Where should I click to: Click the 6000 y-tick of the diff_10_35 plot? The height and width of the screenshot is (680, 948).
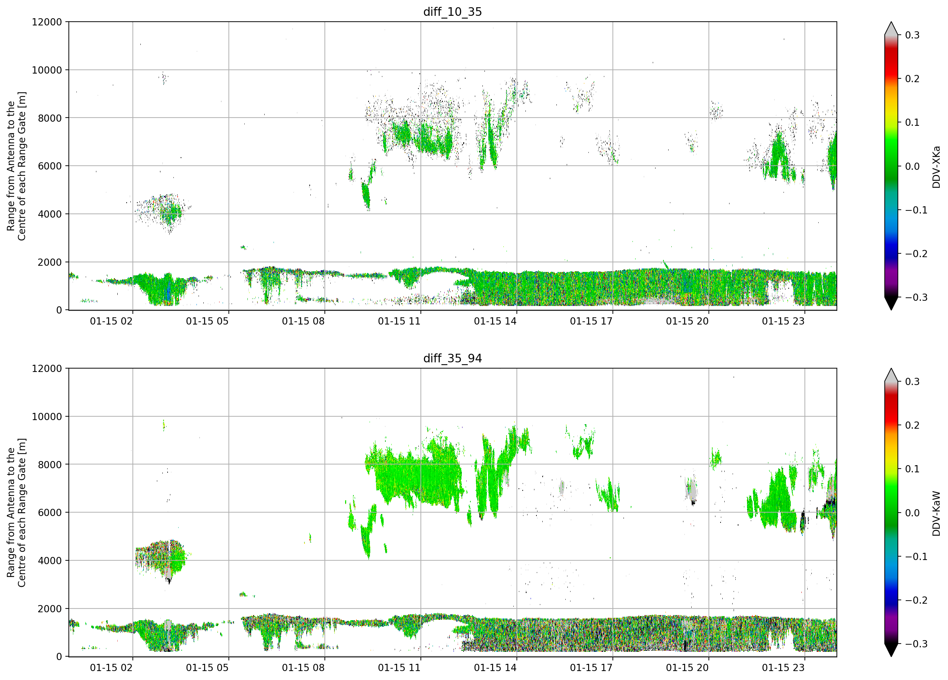(50, 166)
